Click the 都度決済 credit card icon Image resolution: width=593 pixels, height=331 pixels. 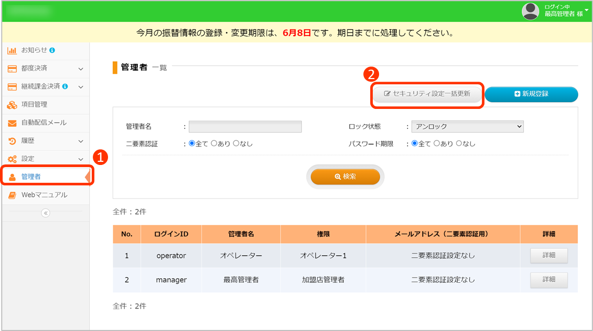click(x=12, y=69)
